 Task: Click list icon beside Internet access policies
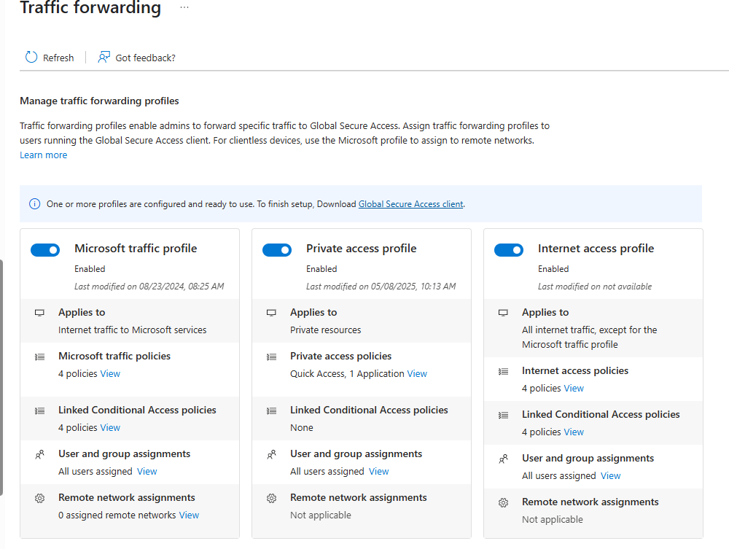tap(503, 371)
